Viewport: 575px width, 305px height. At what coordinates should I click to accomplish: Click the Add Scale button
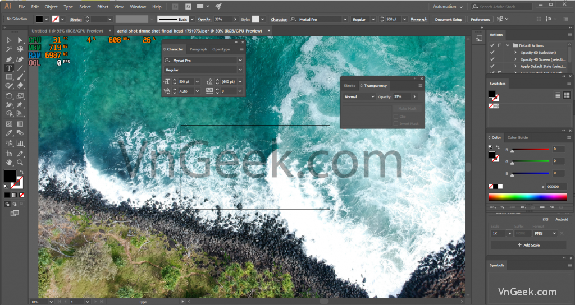[528, 245]
